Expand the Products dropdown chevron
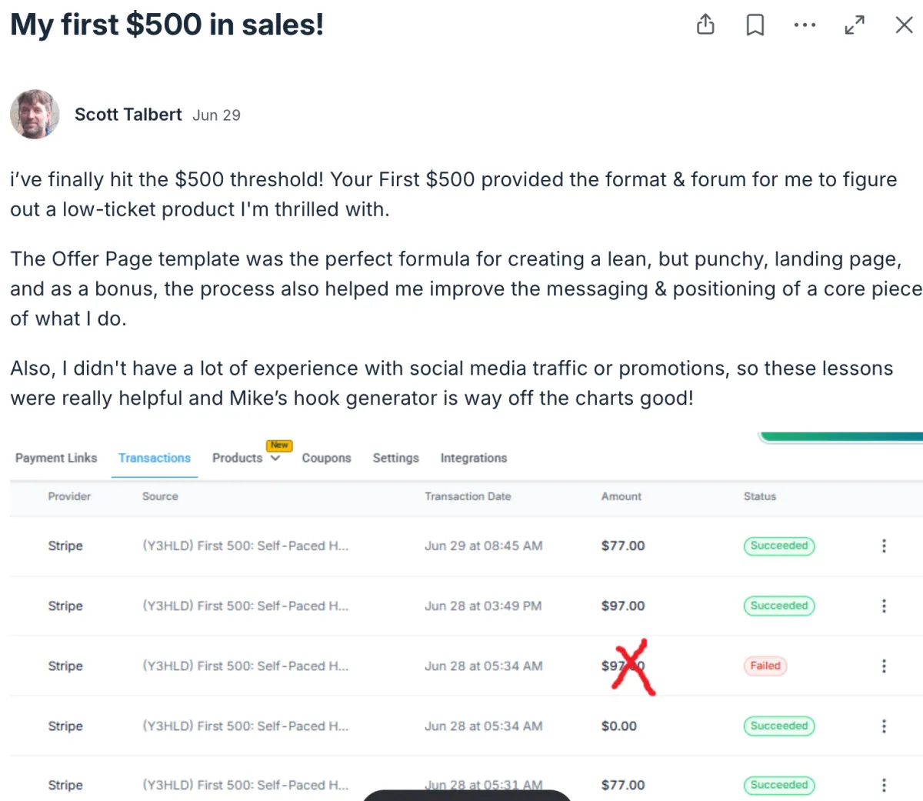Viewport: 923px width, 801px height. click(x=275, y=459)
